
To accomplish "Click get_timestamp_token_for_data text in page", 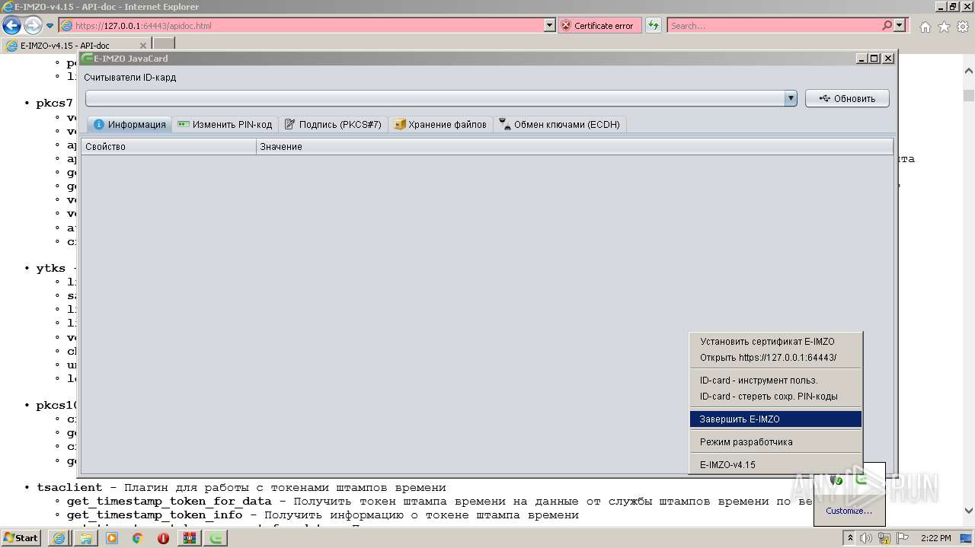I will [x=169, y=502].
